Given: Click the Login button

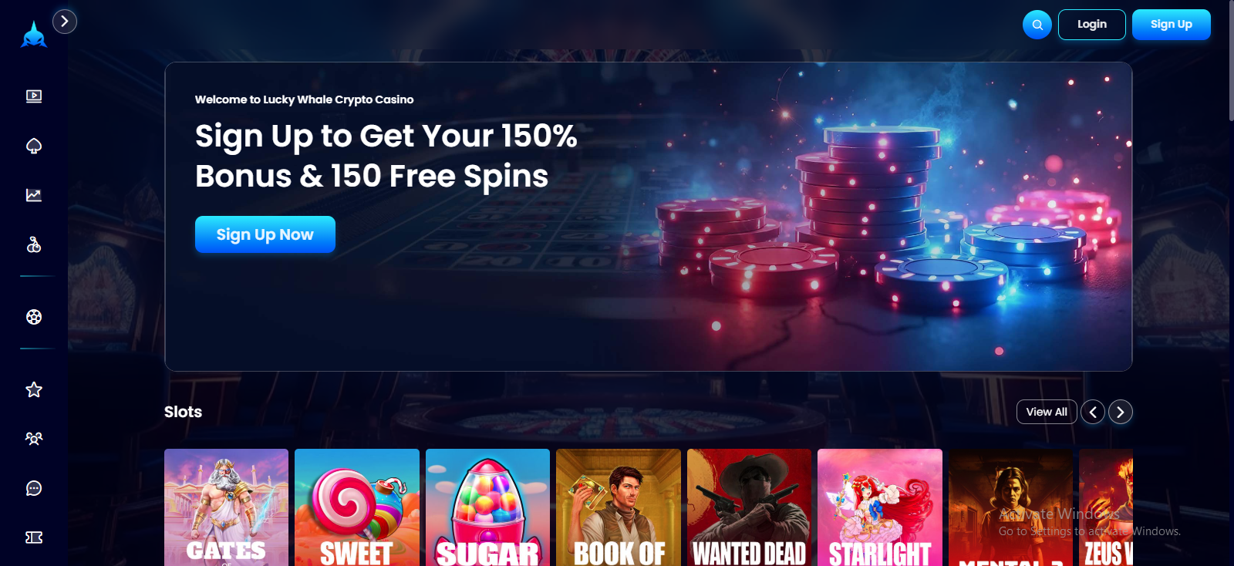Looking at the screenshot, I should 1092,25.
